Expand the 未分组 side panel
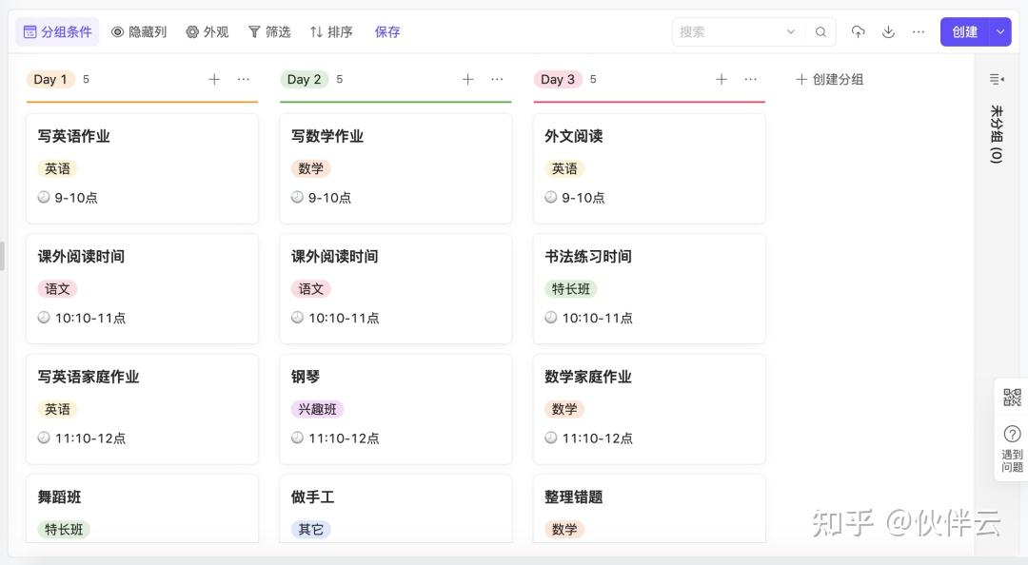Screen dimensions: 1028x565 tap(997, 79)
